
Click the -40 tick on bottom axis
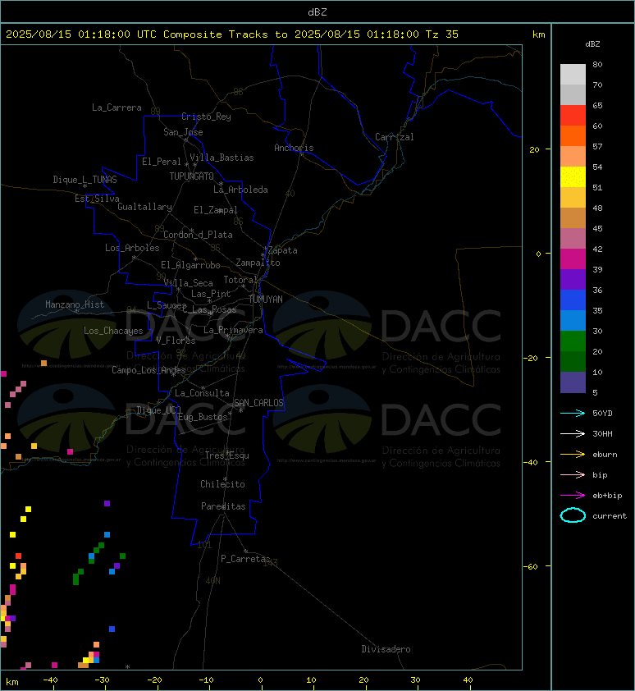point(50,680)
